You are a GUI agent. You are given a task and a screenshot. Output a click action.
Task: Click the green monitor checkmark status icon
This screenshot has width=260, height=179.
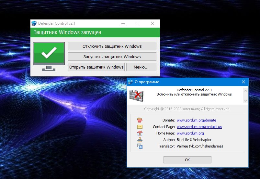coord(49,53)
